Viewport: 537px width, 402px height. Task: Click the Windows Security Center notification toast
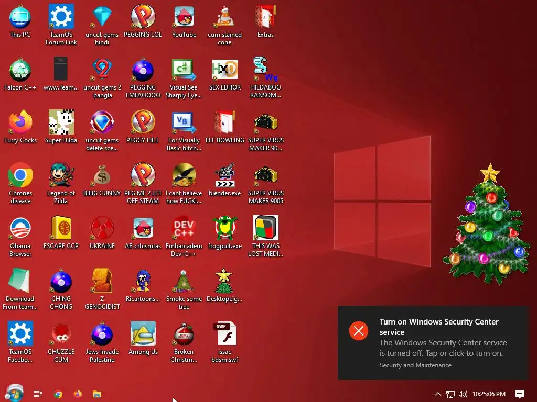433,343
